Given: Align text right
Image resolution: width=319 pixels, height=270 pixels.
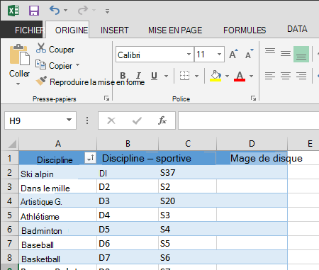Looking at the screenshot, I should 301,76.
